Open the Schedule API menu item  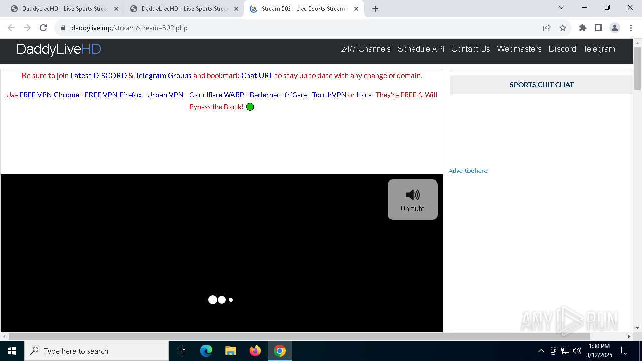pos(421,49)
